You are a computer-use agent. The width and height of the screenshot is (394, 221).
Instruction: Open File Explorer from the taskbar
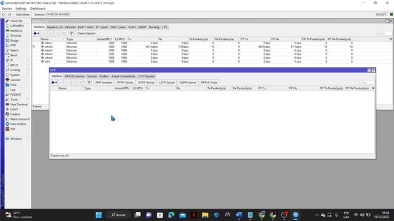point(205,215)
